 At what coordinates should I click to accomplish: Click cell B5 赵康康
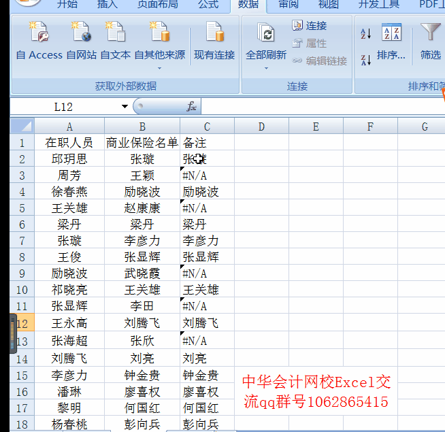point(142,207)
